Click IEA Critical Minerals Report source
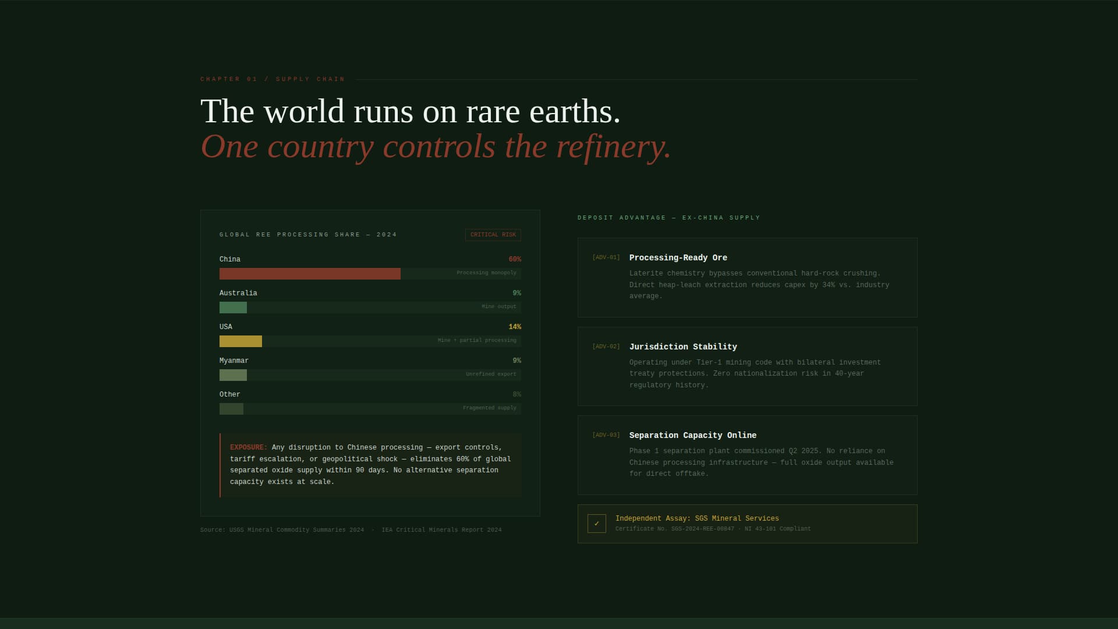Viewport: 1118px width, 629px height. (x=441, y=530)
